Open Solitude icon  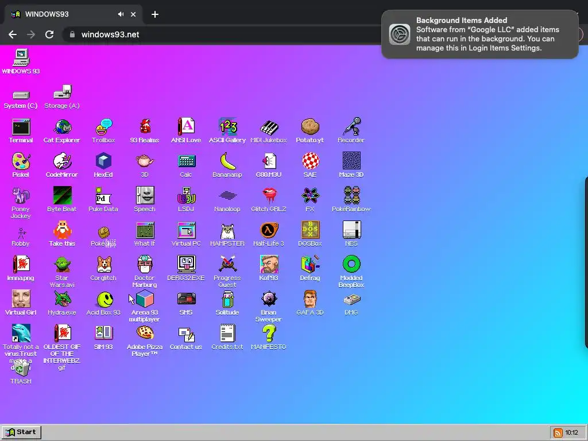click(227, 299)
